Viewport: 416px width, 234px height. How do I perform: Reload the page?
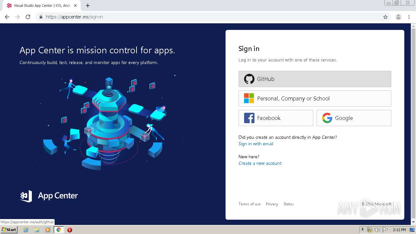click(x=28, y=17)
